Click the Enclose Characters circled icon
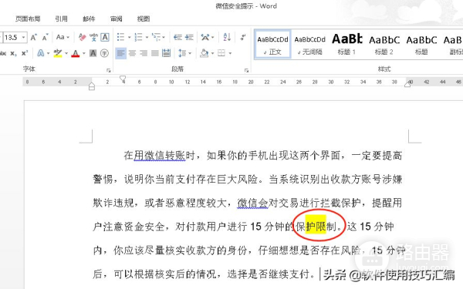 tap(104, 53)
